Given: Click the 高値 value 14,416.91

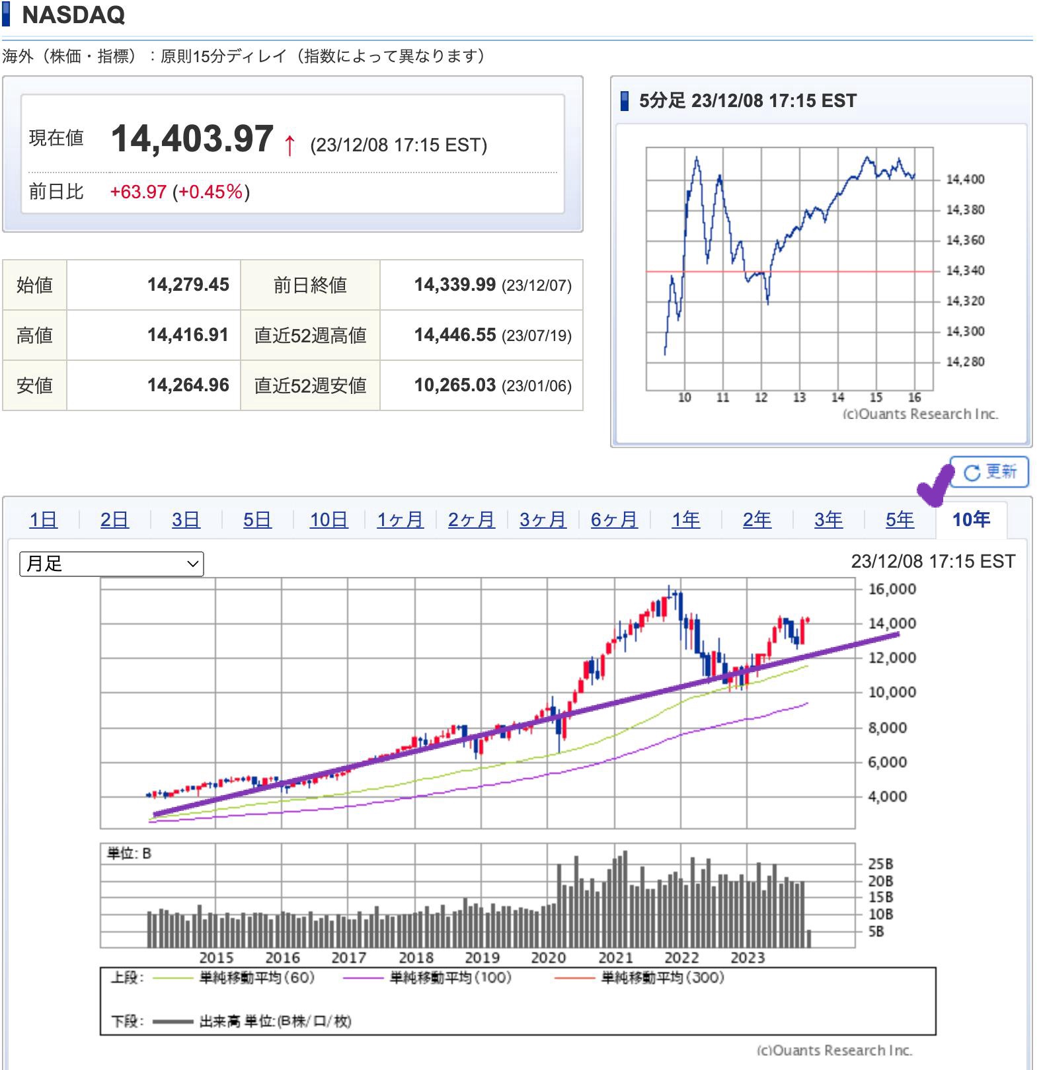Looking at the screenshot, I should click(188, 335).
